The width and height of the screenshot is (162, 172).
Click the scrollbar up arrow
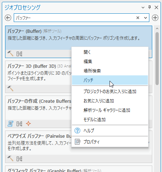pos(157,28)
